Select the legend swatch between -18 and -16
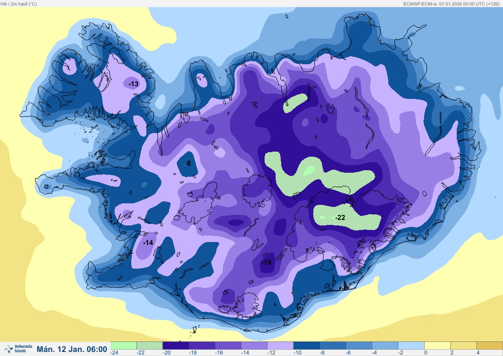Screen dimensions: 503x356 202,345
